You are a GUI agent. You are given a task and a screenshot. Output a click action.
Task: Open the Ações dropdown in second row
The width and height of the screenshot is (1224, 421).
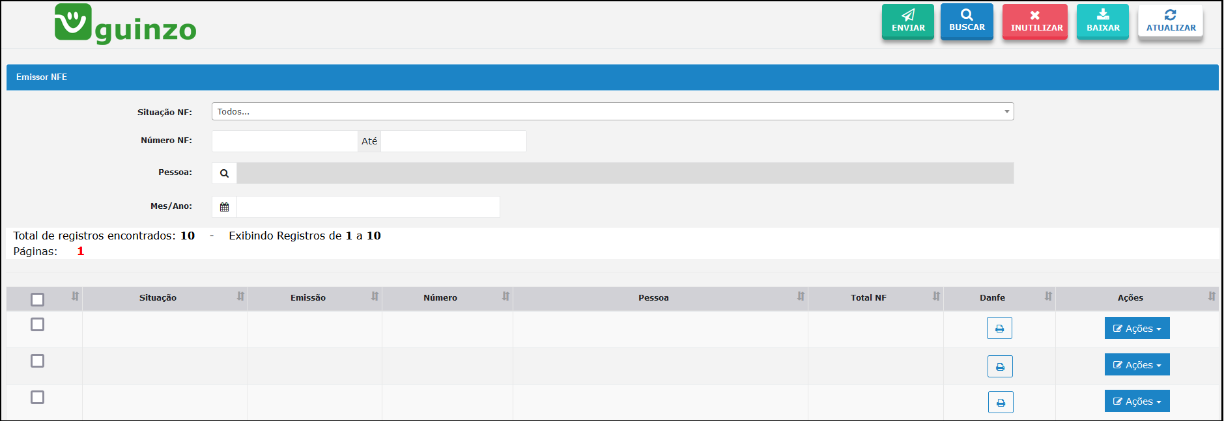point(1137,364)
